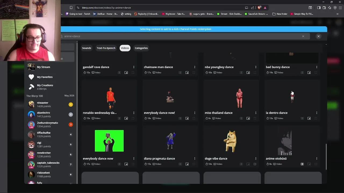Viewport: 344px width, 193px height.
Task: Set picture-in-picture layout for gandalf rave dance
Action: 126,73
